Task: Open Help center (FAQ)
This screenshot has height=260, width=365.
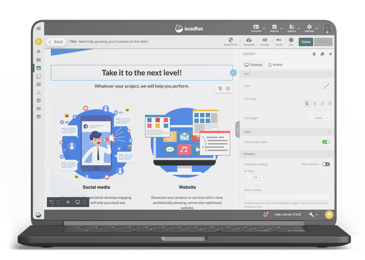Action: coord(288,214)
